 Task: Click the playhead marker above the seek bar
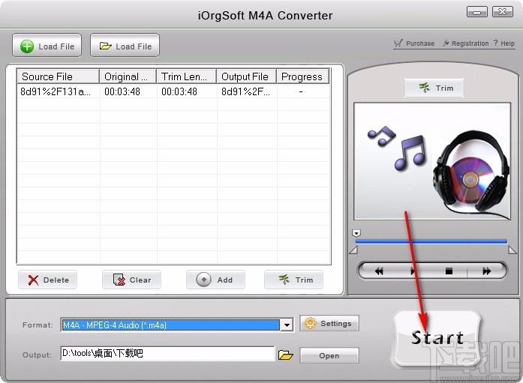click(x=356, y=233)
